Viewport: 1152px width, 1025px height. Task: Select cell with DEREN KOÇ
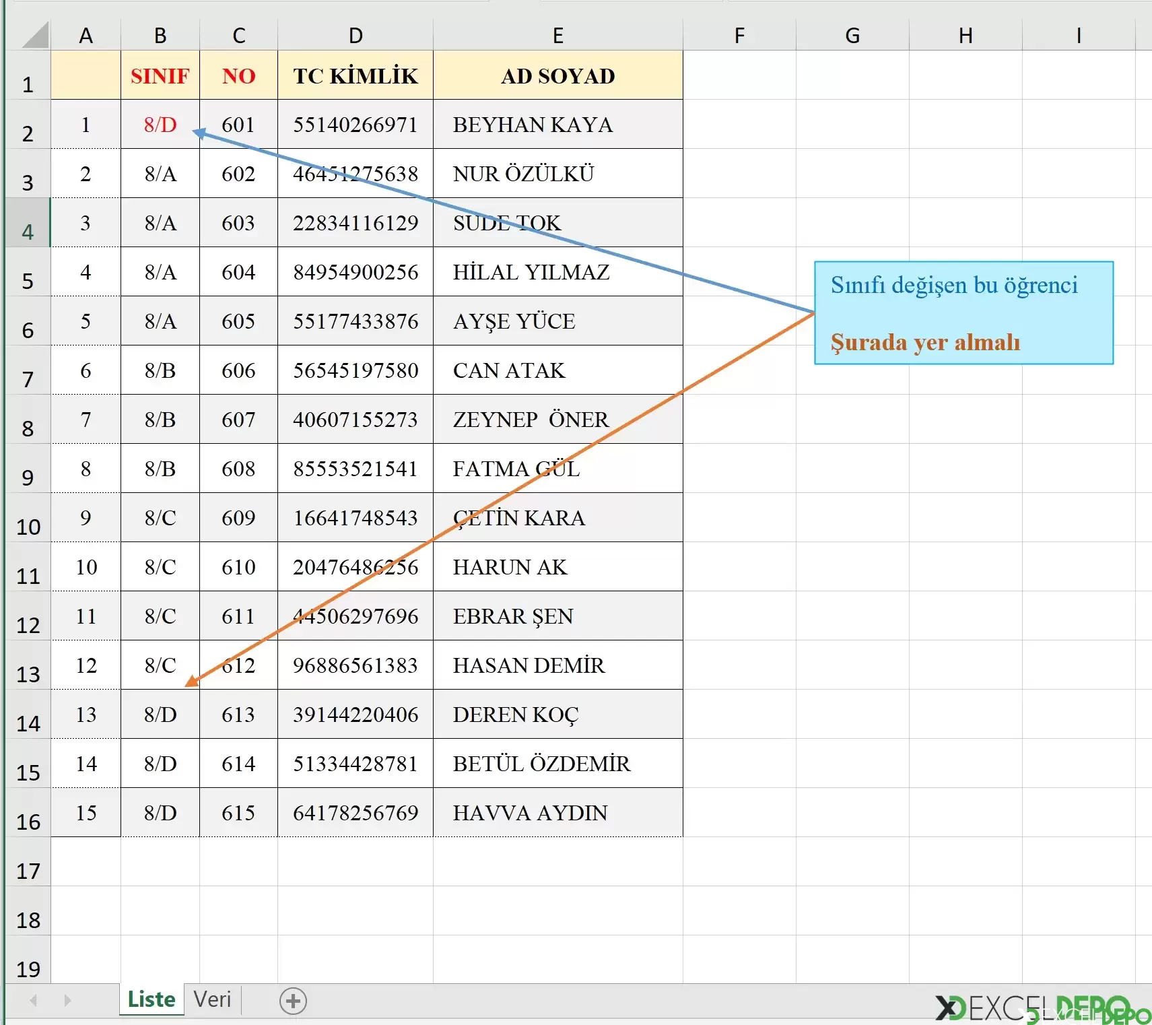tap(558, 715)
